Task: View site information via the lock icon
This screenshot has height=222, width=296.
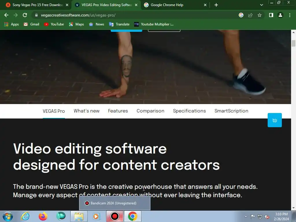Action: [x=36, y=15]
